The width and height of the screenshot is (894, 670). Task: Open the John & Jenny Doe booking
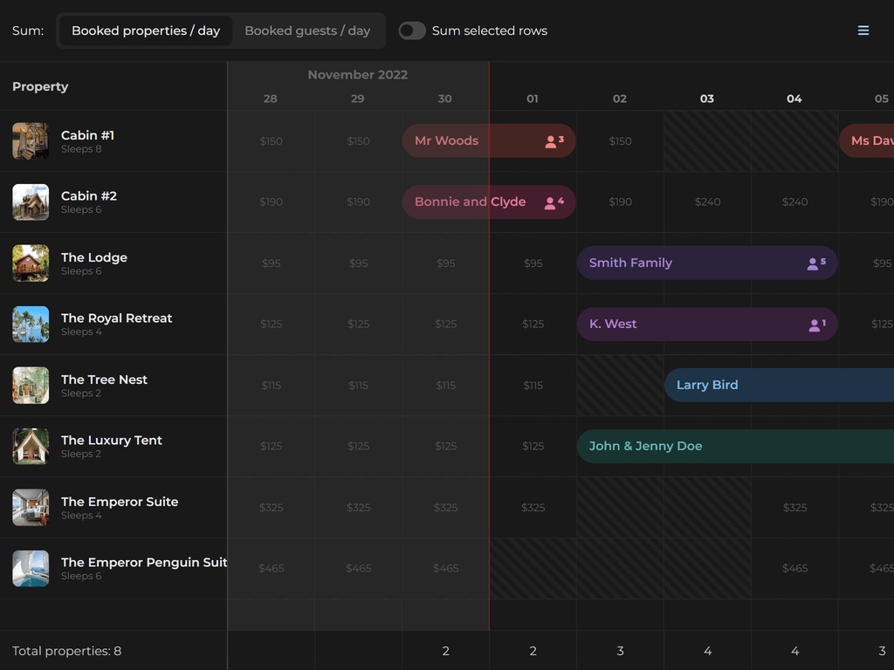735,446
